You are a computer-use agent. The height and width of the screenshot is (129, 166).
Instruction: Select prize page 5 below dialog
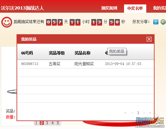58,123
